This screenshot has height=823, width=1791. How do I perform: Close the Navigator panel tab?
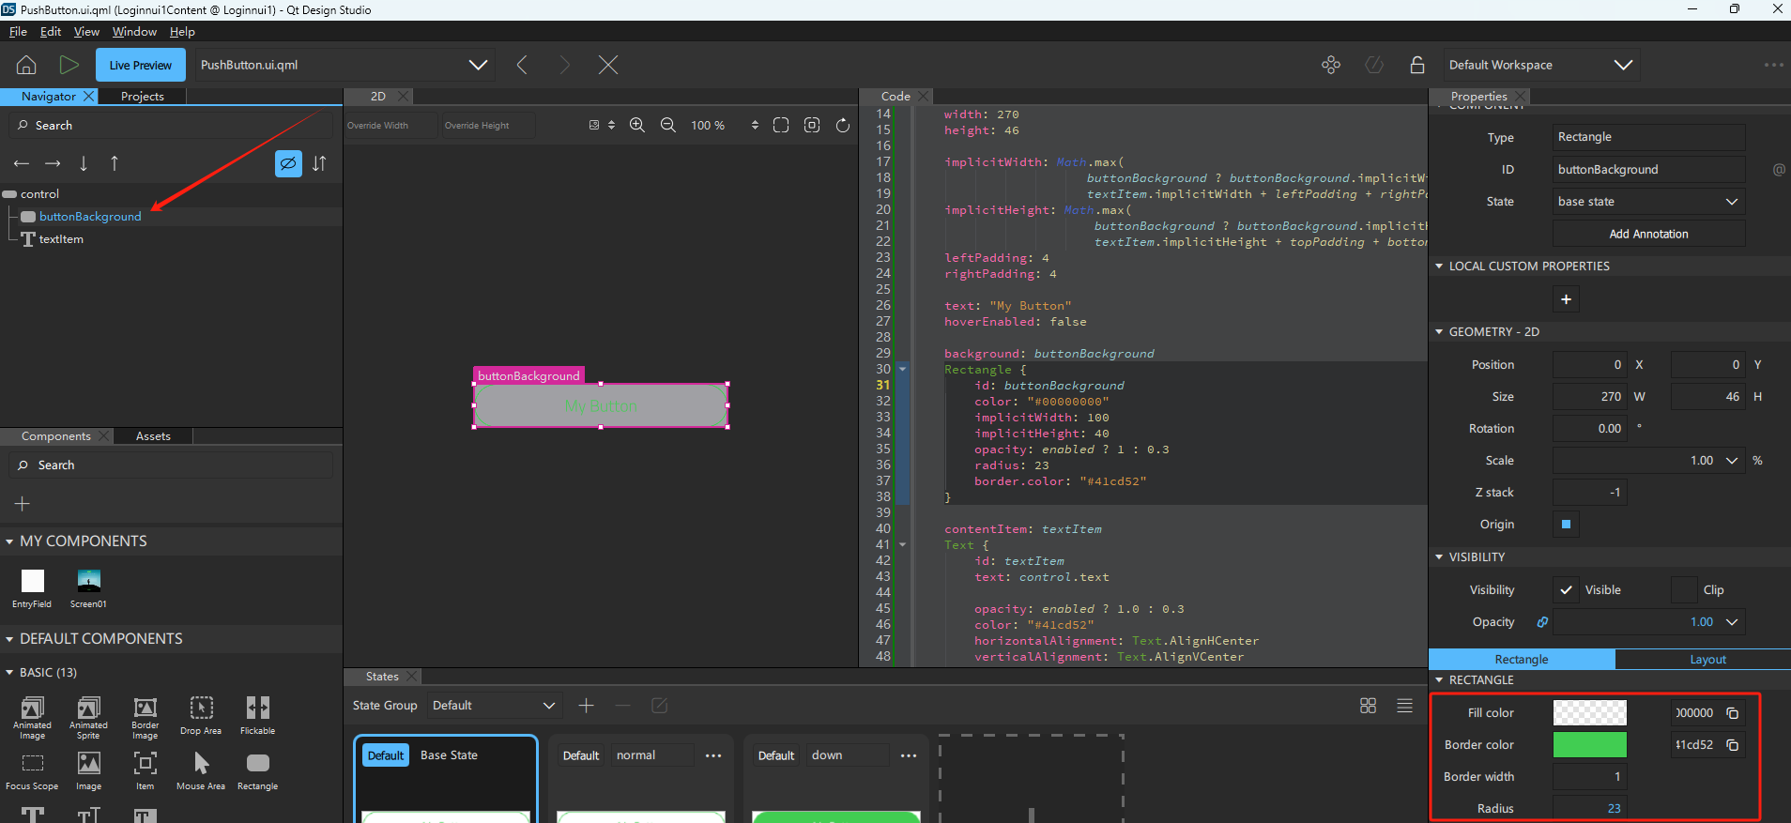[x=89, y=97]
